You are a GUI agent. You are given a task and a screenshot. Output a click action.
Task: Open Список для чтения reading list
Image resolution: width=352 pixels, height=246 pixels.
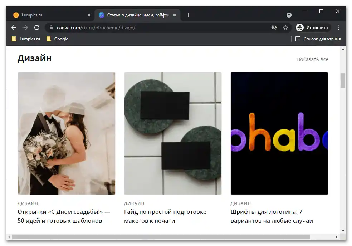point(318,39)
